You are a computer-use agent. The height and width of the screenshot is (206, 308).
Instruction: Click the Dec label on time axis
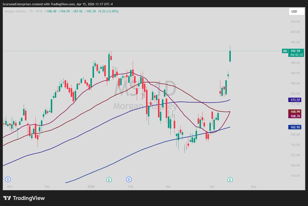(47, 187)
